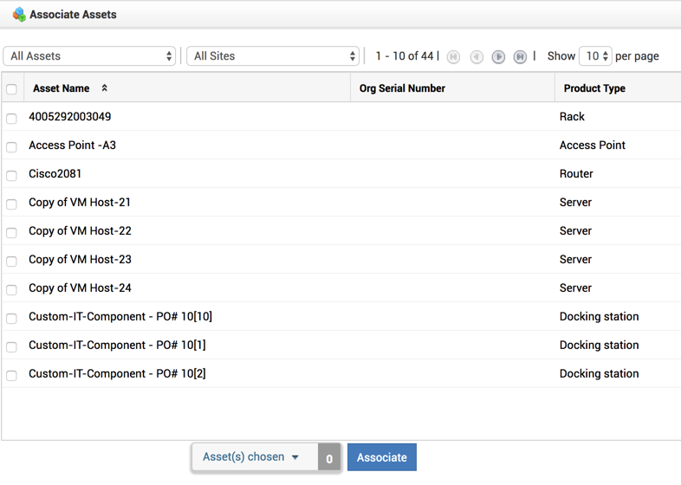Select checkbox for Cisco2081 asset
This screenshot has width=681, height=485.
pos(11,175)
